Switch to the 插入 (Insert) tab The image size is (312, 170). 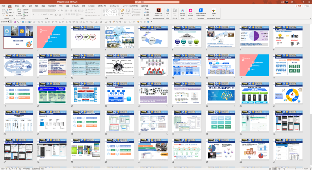24,6
